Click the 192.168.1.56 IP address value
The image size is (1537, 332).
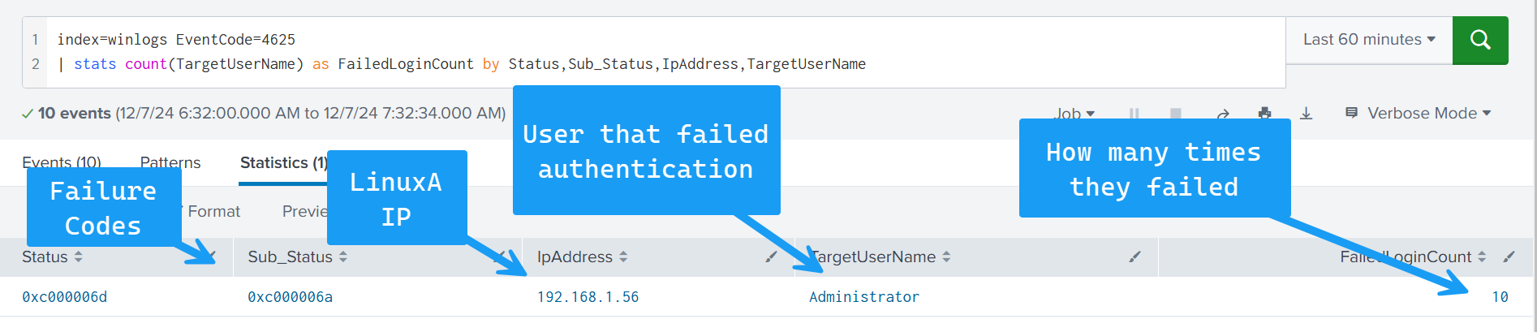(x=588, y=297)
